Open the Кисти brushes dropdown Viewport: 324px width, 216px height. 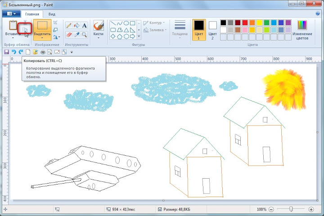click(x=98, y=38)
